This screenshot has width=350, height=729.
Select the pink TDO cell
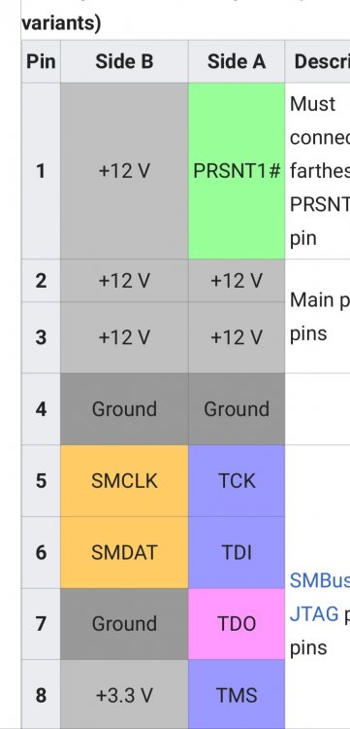(x=237, y=624)
